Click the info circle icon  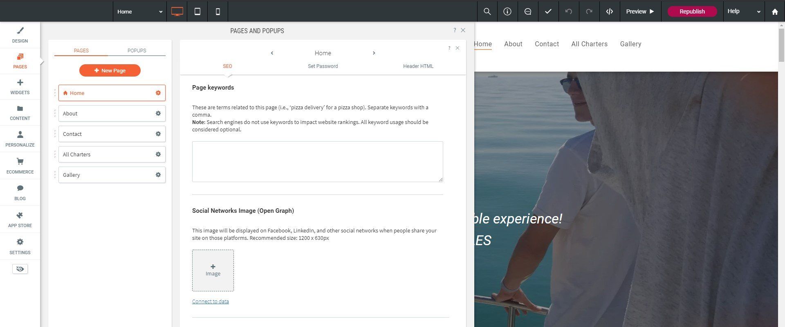[507, 11]
